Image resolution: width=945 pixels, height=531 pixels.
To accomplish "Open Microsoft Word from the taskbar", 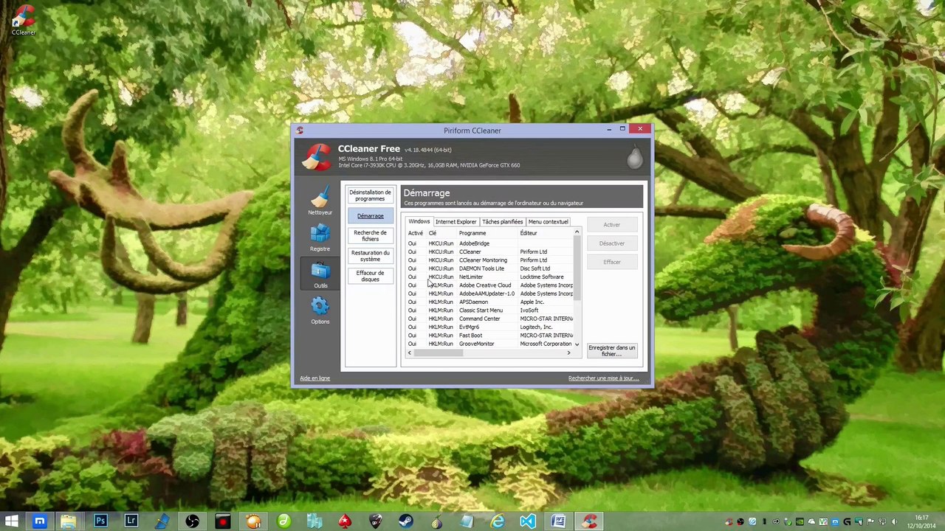I will (x=559, y=522).
